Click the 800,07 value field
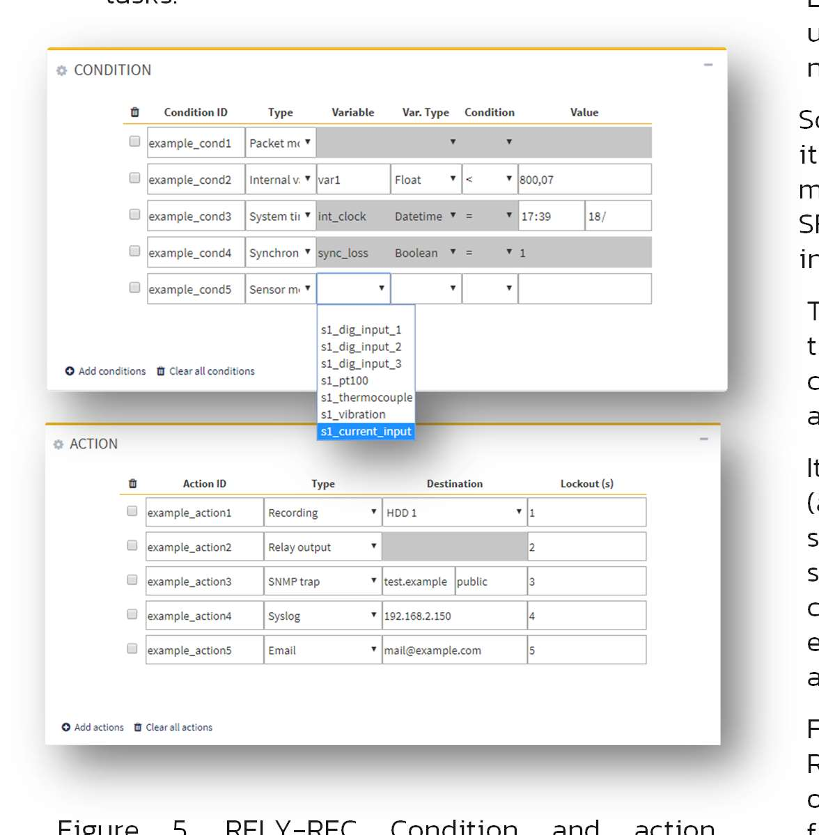 click(585, 180)
